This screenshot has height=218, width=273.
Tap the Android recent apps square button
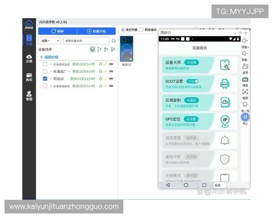(x=204, y=185)
